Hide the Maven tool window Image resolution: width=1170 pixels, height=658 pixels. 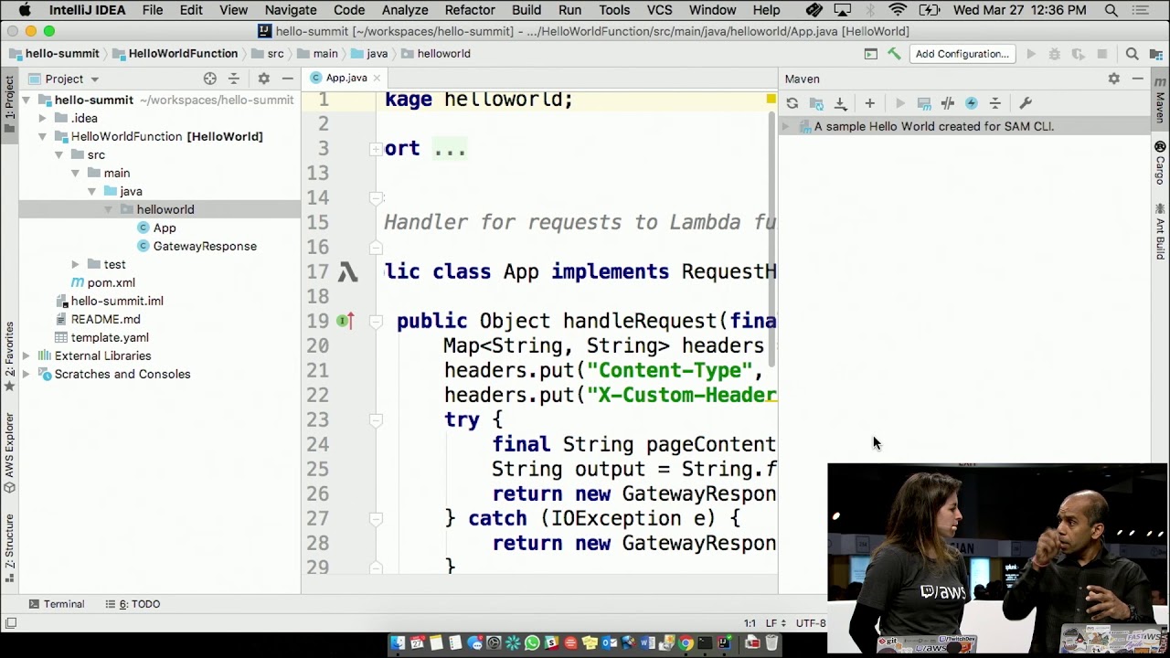[1137, 79]
